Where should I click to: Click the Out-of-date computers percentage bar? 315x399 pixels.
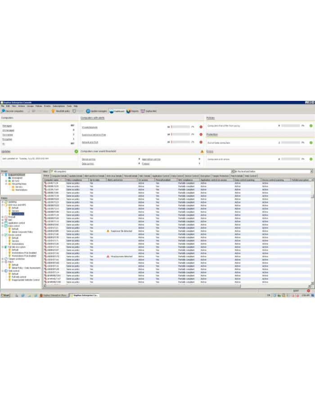click(291, 143)
